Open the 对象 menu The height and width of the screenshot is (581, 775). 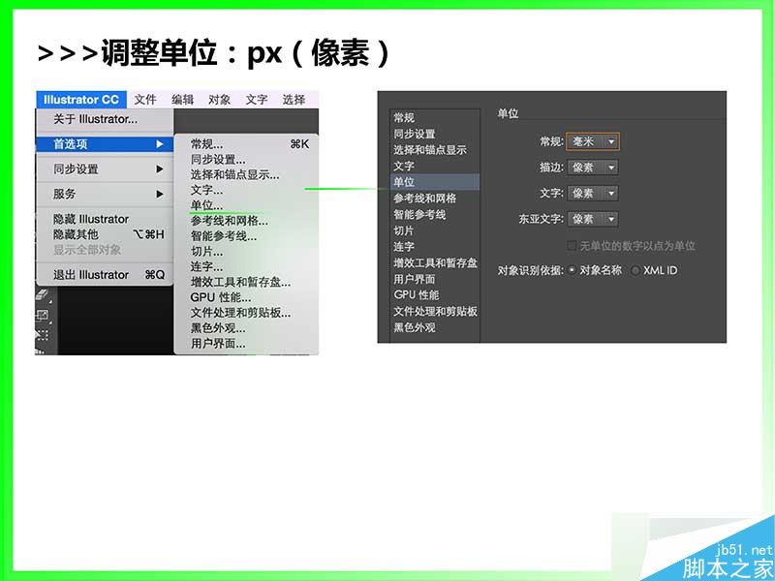click(x=220, y=100)
